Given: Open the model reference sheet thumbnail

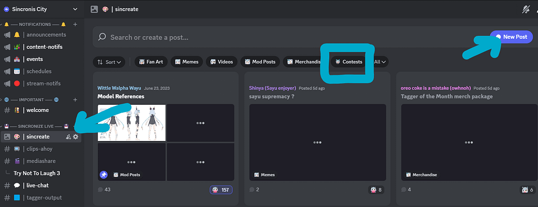Looking at the screenshot, I should (x=132, y=123).
